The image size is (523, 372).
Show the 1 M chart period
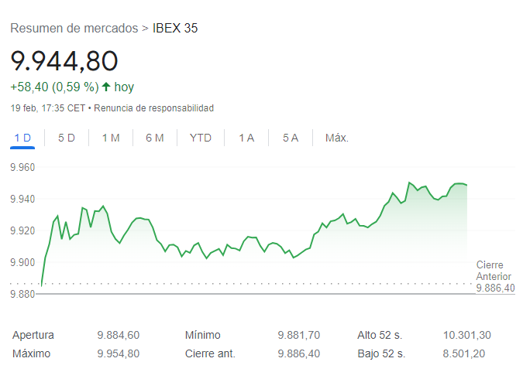[x=111, y=138]
